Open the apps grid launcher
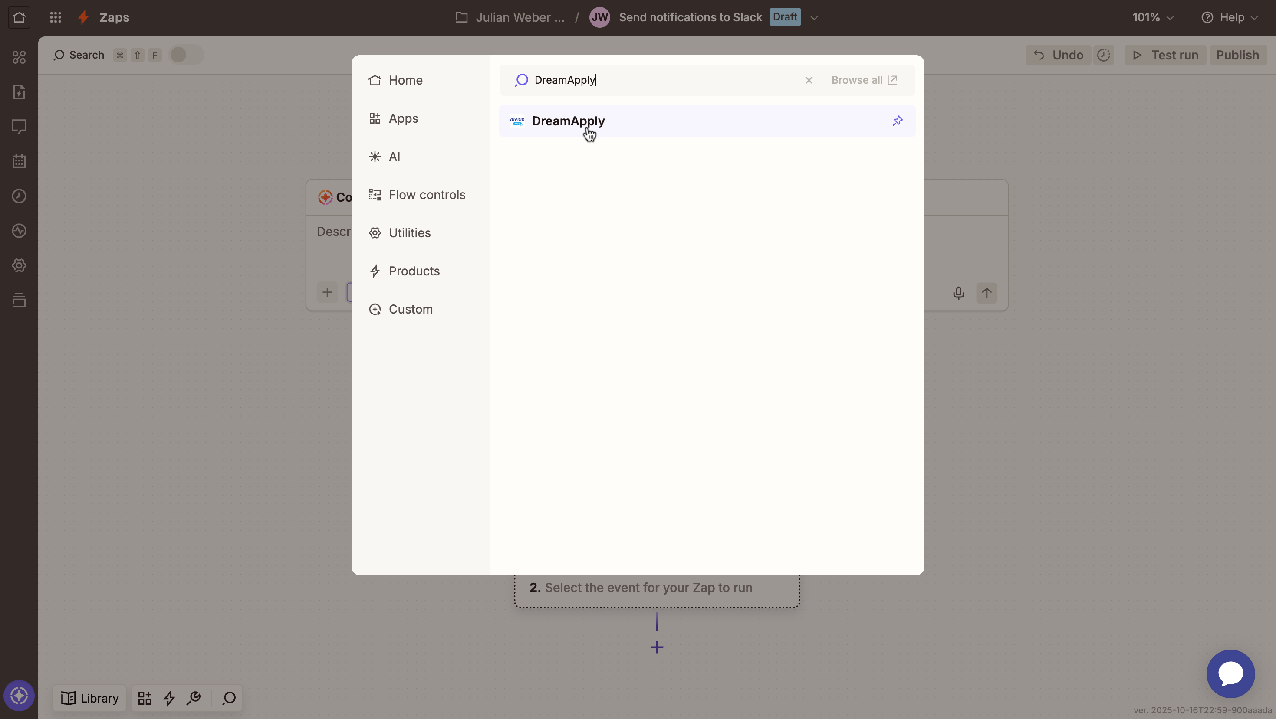The width and height of the screenshot is (1276, 719). click(56, 17)
